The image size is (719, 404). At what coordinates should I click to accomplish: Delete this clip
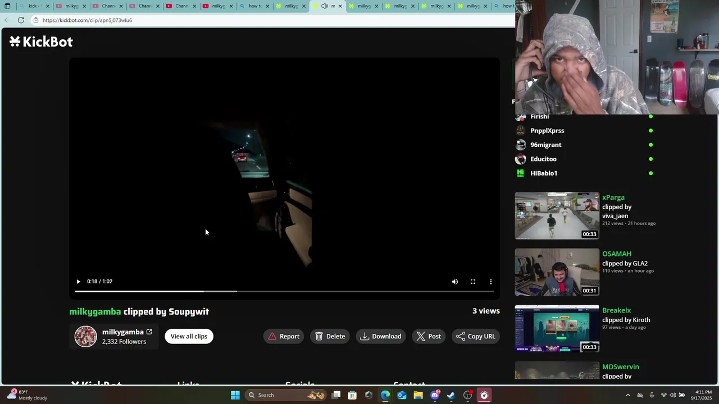click(x=330, y=336)
